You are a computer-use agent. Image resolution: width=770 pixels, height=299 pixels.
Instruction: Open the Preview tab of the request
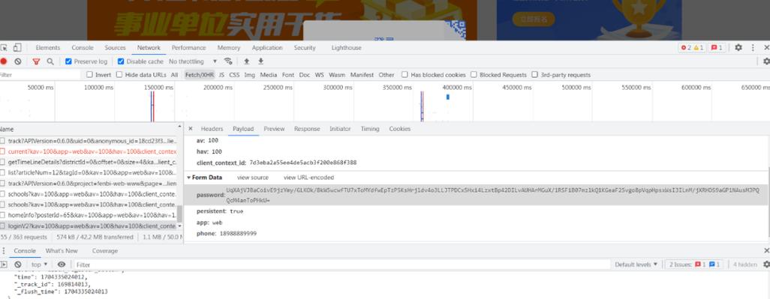[x=274, y=128]
